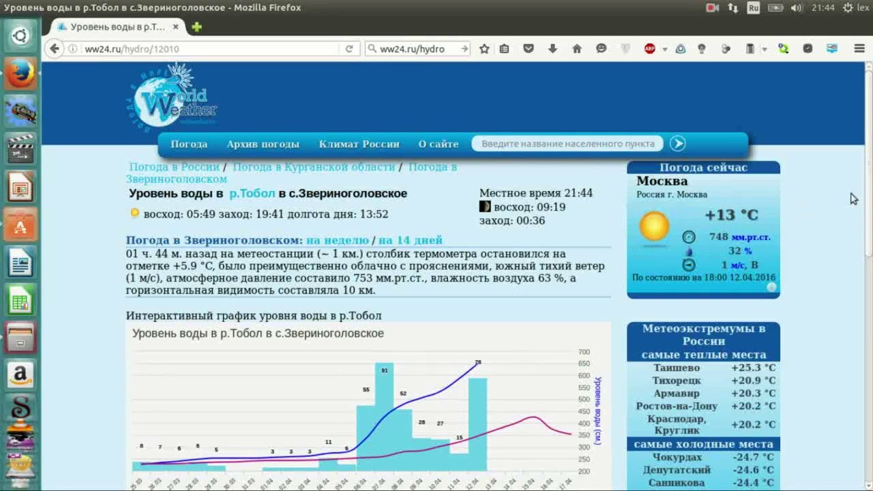Click the screen recording indicator in the top panel

click(712, 8)
